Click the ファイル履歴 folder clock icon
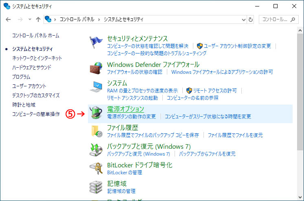 [96, 131]
